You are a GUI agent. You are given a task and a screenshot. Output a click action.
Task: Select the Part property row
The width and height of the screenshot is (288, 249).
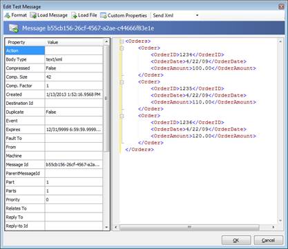54,182
